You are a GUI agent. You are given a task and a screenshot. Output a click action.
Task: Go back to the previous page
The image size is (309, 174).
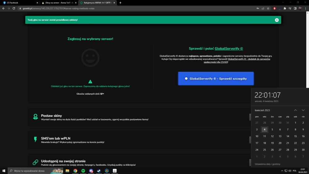(x=3, y=8)
